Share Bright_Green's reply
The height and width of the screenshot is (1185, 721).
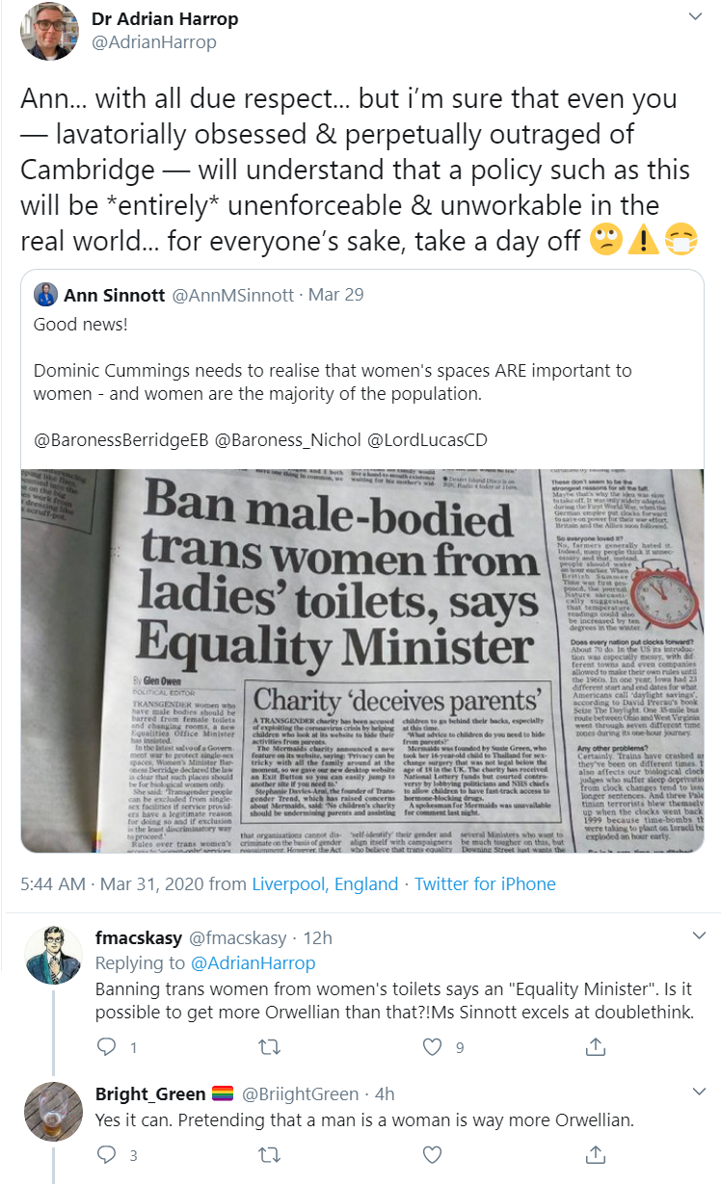597,1154
